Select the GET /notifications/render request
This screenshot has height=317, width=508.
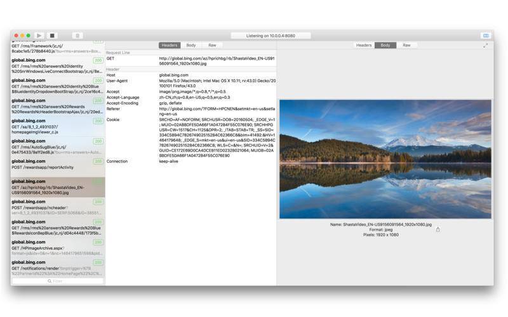click(x=58, y=268)
